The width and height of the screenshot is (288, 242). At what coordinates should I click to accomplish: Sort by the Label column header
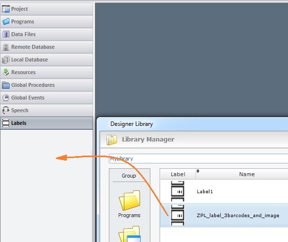(x=178, y=174)
